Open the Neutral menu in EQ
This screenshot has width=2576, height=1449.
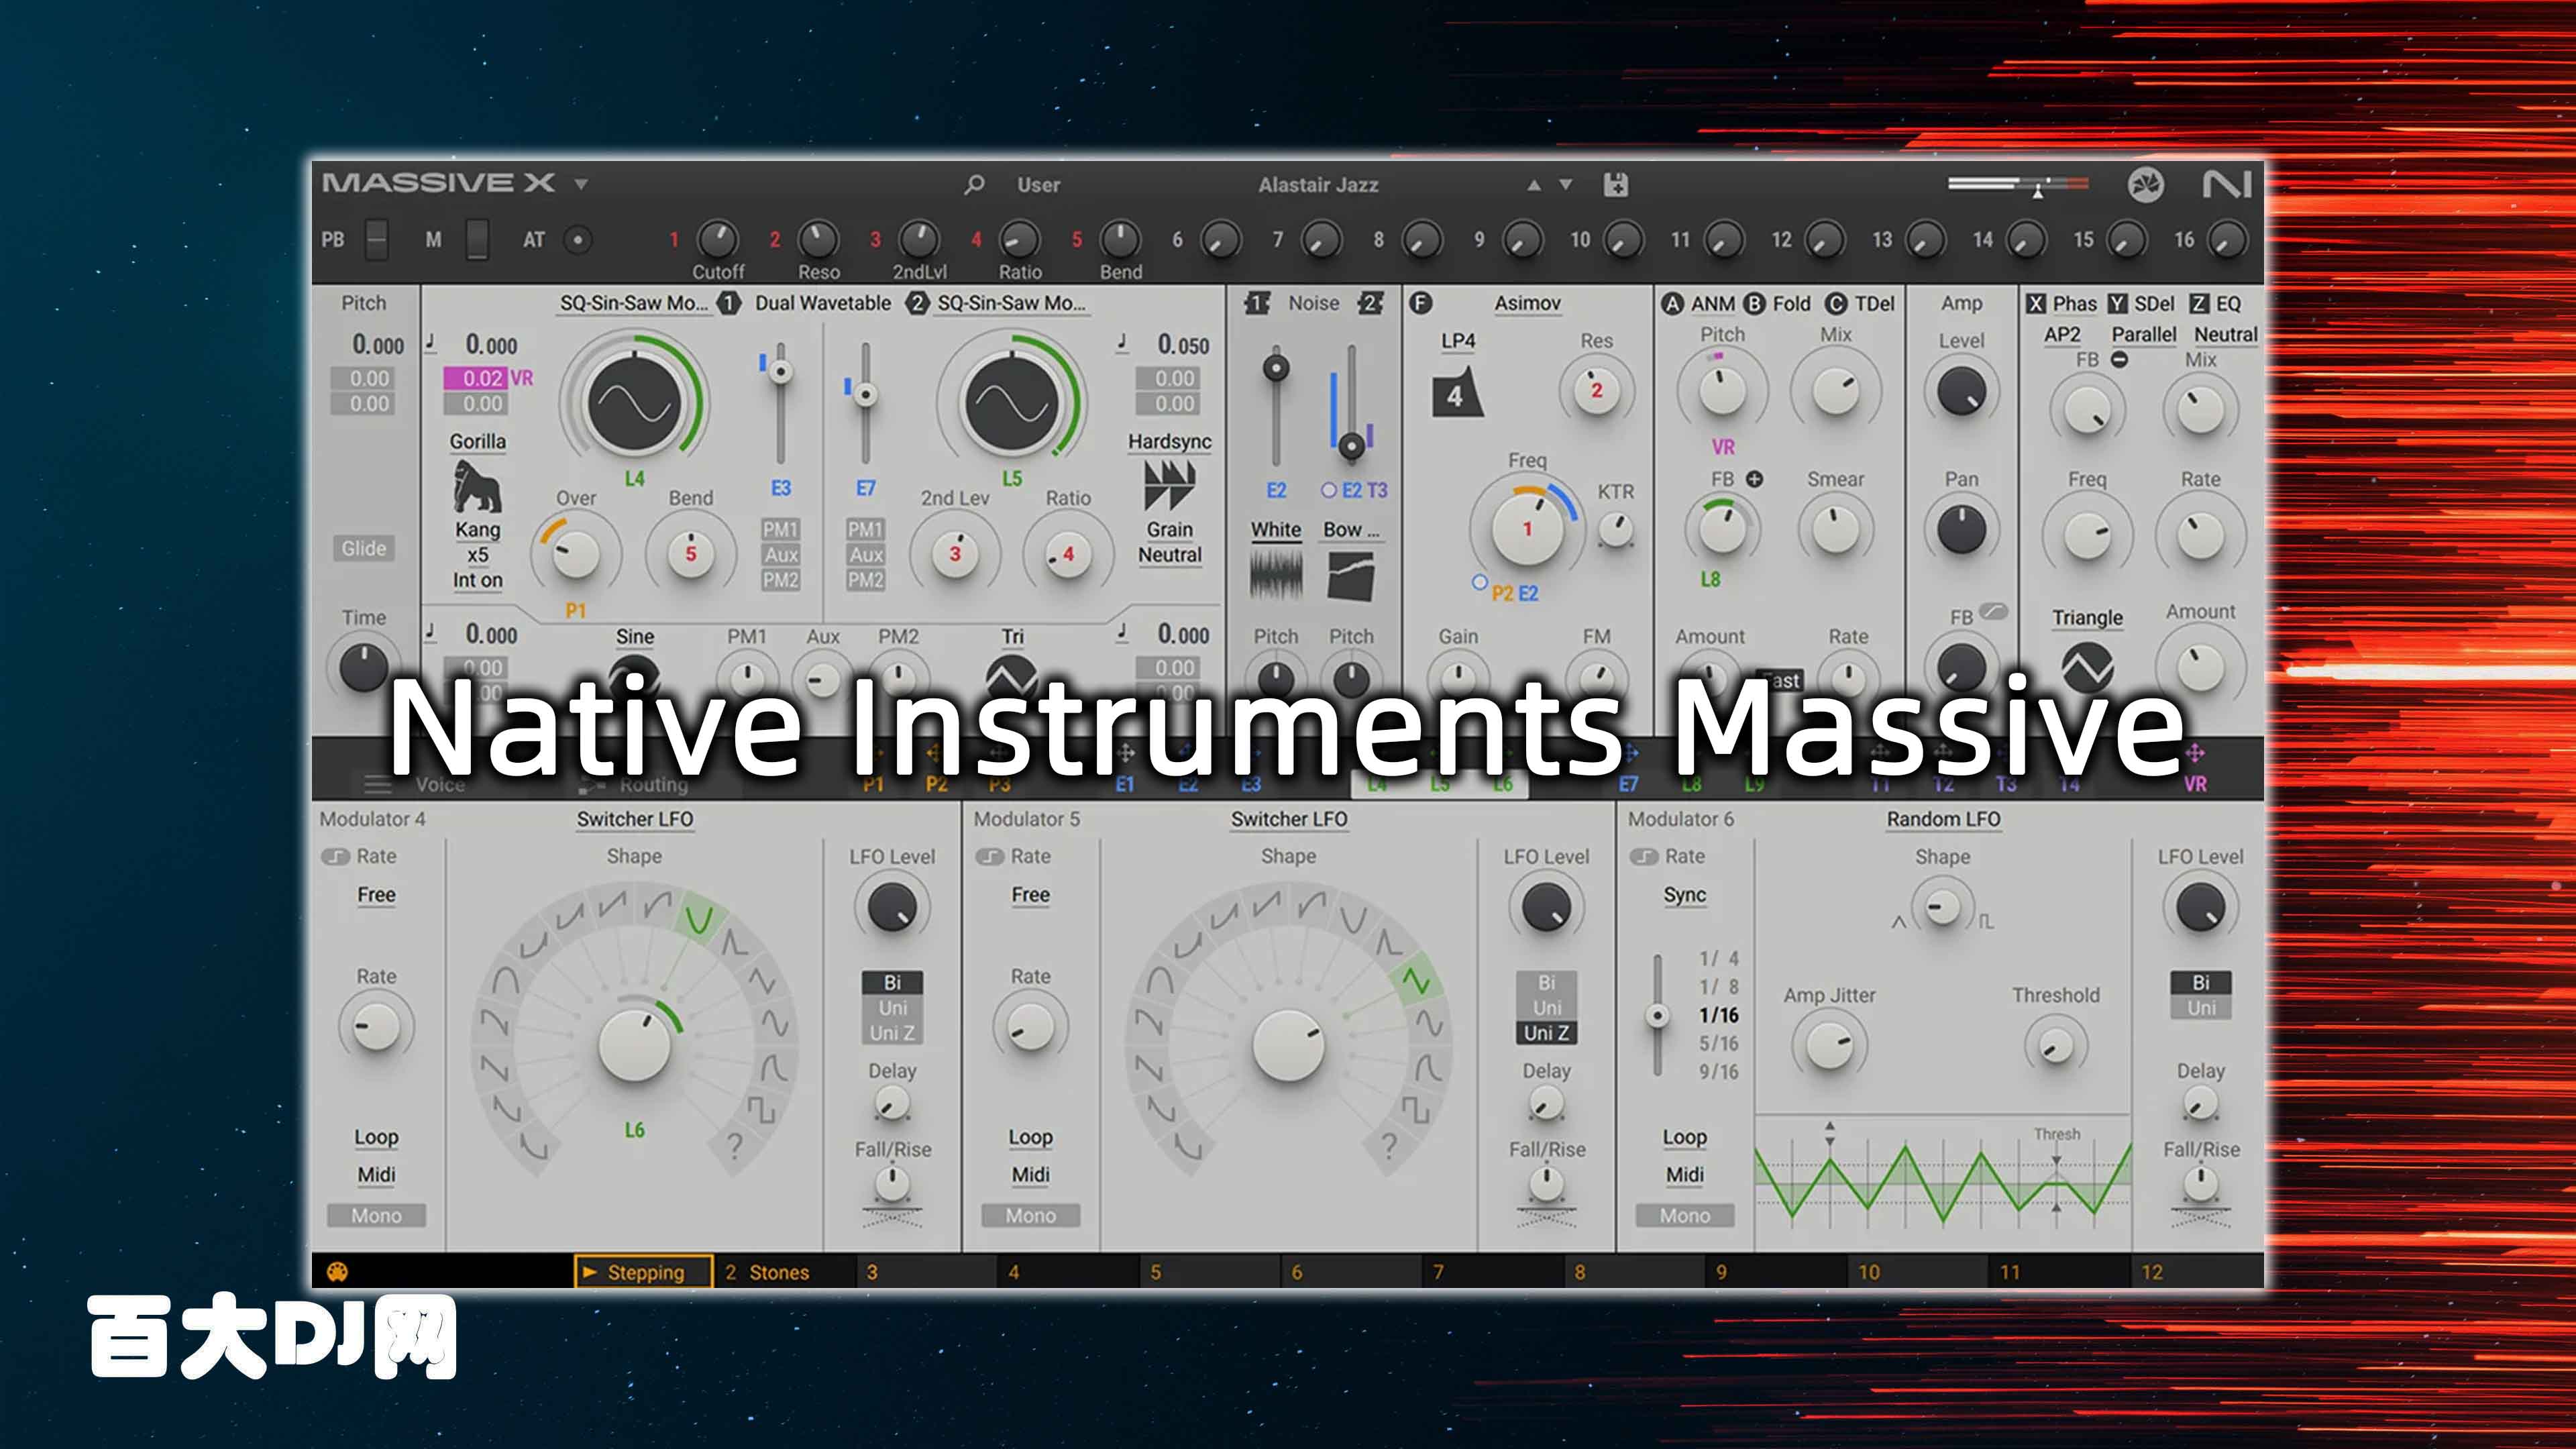click(2226, 335)
